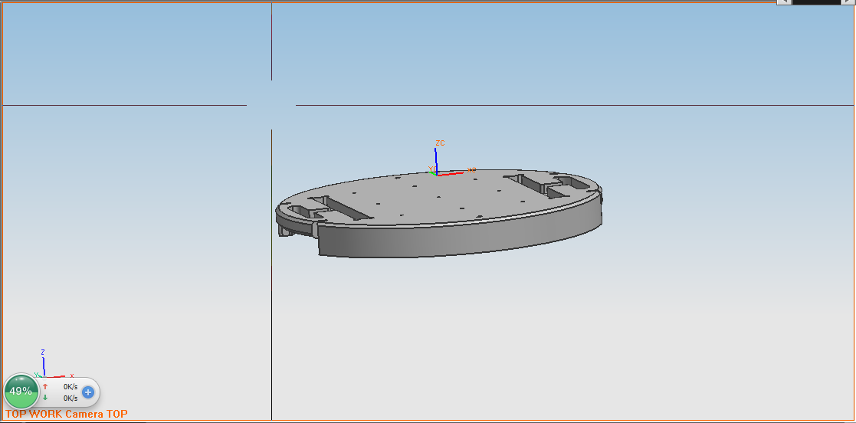This screenshot has width=856, height=423.
Task: Click the black scrollbar thumb at top right
Action: 816,2
